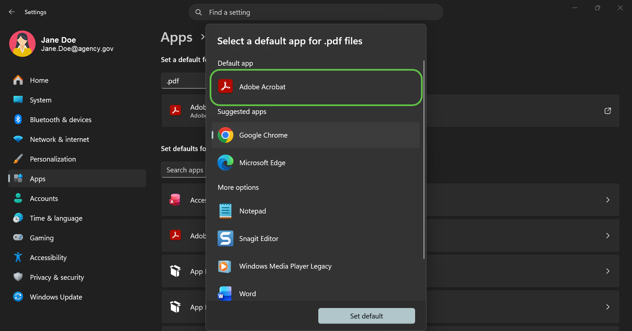The height and width of the screenshot is (331, 632).
Task: Click the Word icon in the dialog
Action: pos(225,294)
